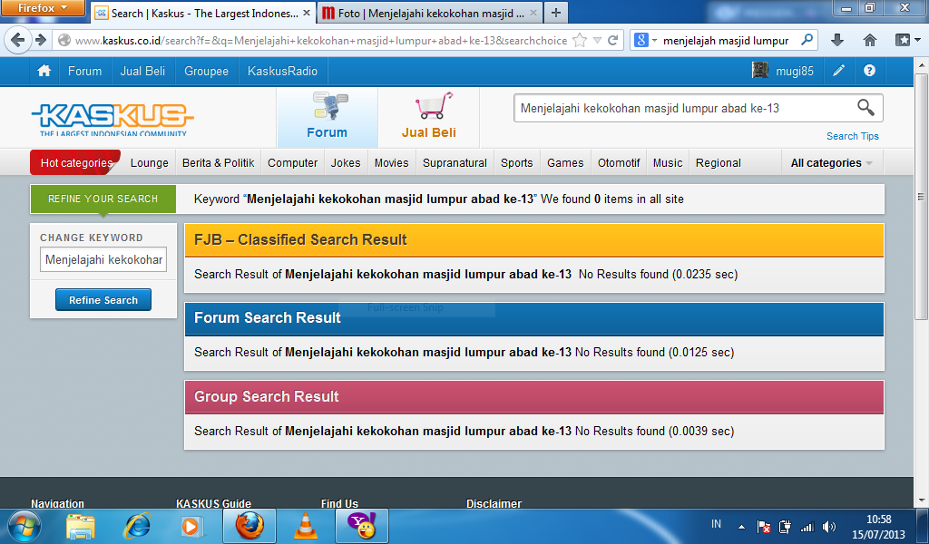
Task: Select the Jual Beli search tab
Action: click(x=429, y=117)
